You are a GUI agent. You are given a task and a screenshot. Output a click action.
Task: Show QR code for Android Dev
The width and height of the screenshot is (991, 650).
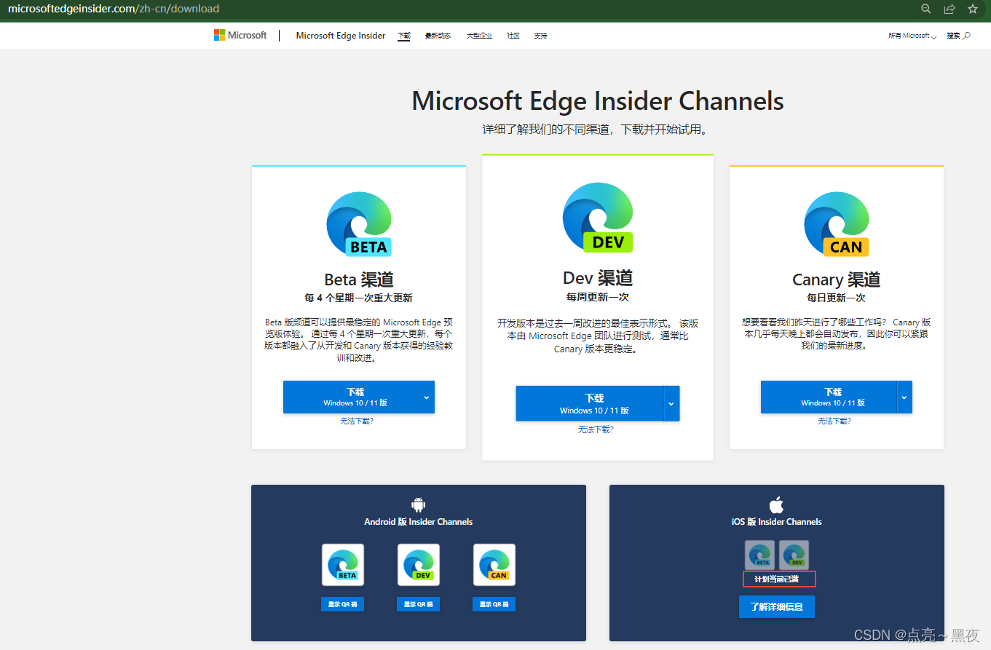[418, 604]
